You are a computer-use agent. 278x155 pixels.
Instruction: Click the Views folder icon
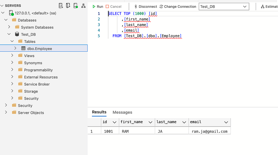[20, 56]
